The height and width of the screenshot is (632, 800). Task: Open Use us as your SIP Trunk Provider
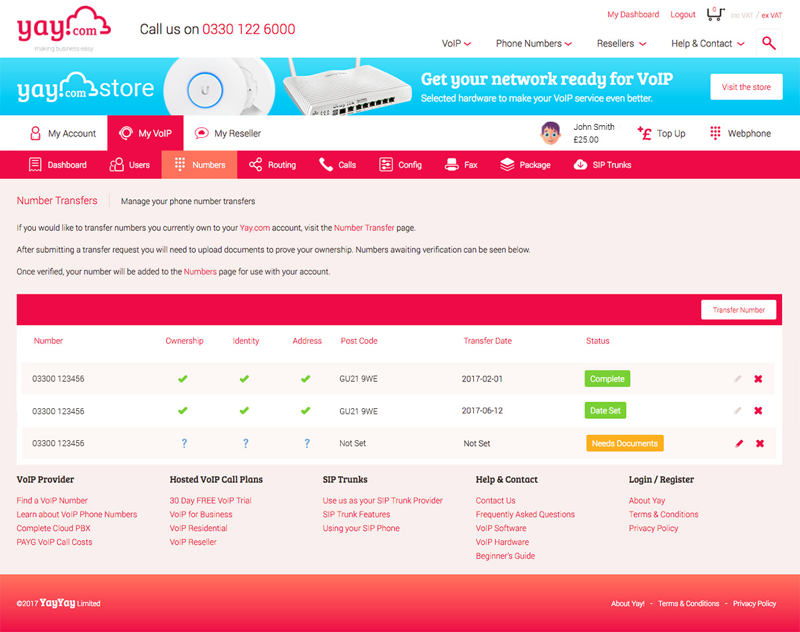coord(383,501)
